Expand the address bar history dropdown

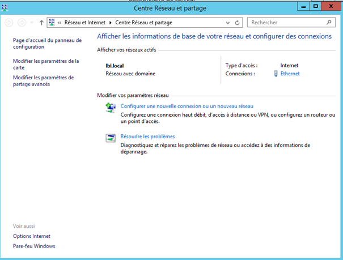[x=228, y=23]
